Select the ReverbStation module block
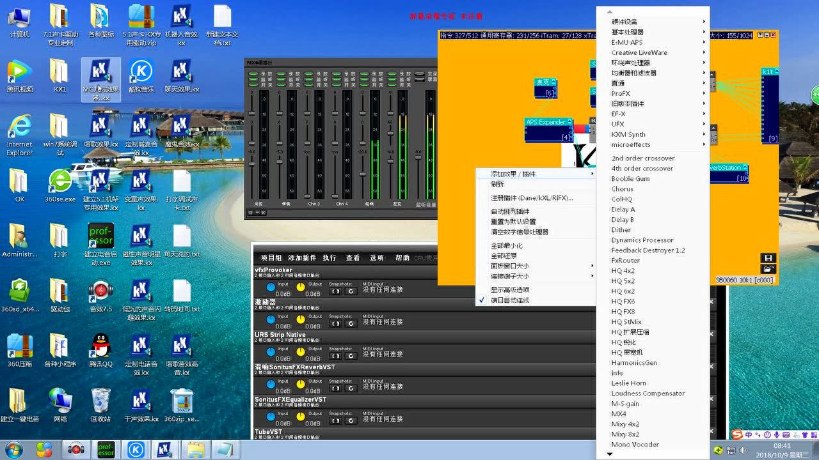Image resolution: width=819 pixels, height=460 pixels. (x=729, y=174)
